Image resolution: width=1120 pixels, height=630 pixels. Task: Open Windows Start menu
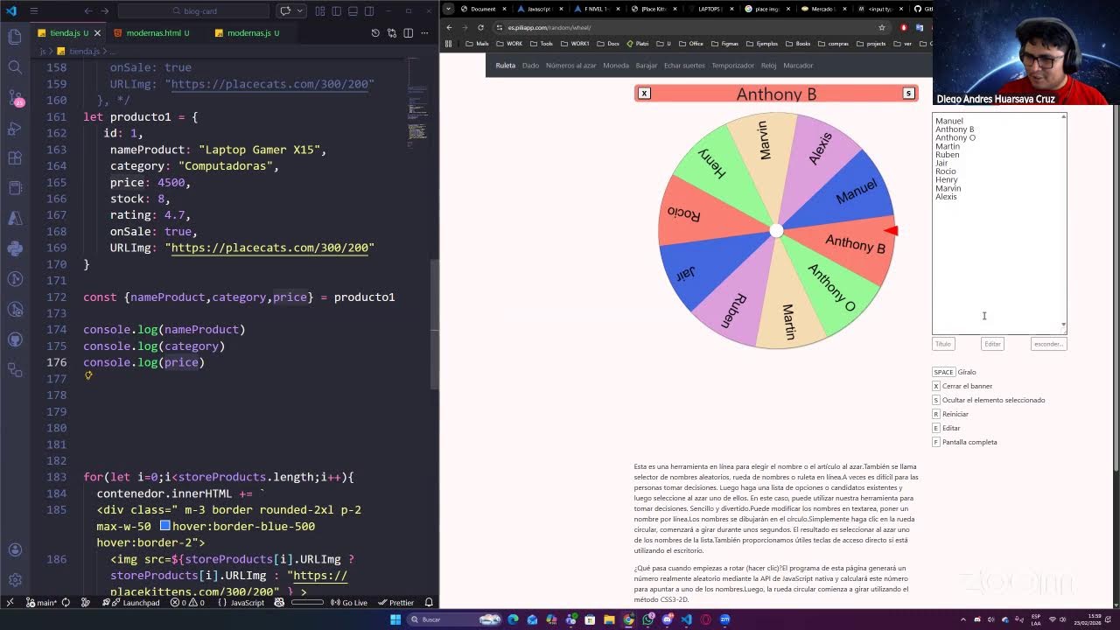tap(395, 619)
